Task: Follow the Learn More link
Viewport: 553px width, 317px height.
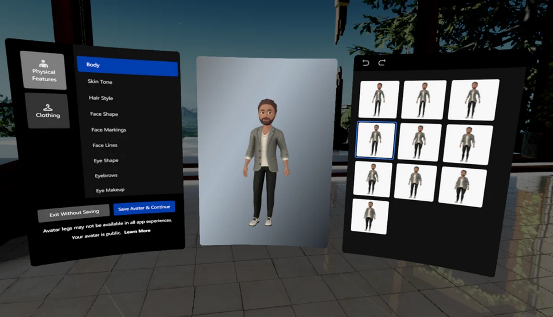Action: click(137, 231)
